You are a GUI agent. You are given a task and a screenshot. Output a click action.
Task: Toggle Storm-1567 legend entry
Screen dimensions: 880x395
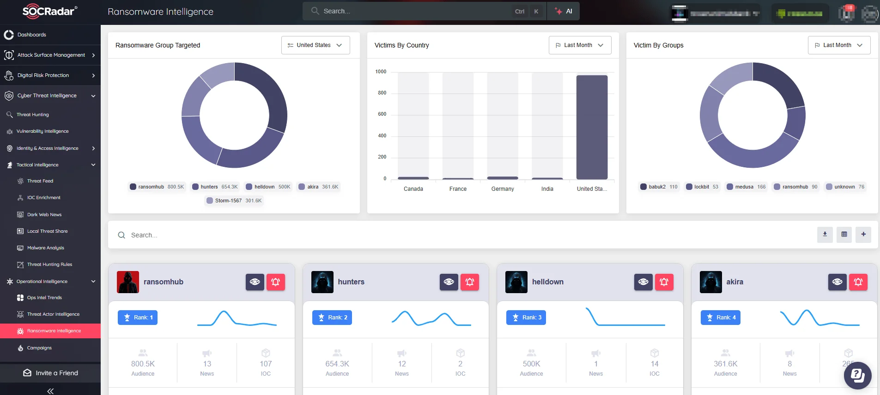click(234, 200)
